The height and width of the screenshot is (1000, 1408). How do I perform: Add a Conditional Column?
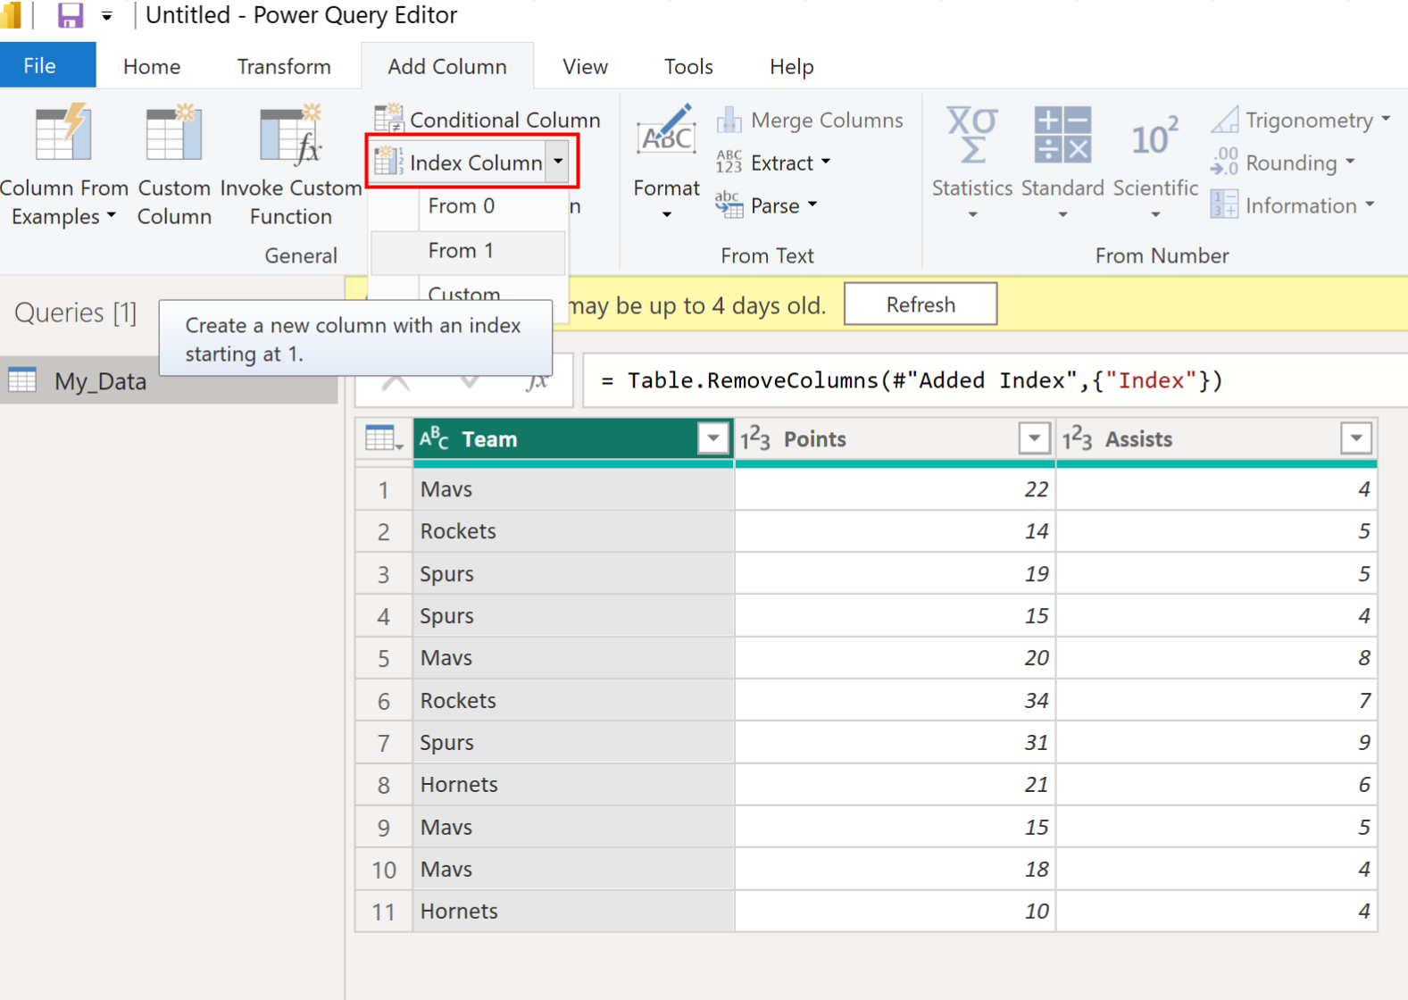pyautogui.click(x=487, y=120)
